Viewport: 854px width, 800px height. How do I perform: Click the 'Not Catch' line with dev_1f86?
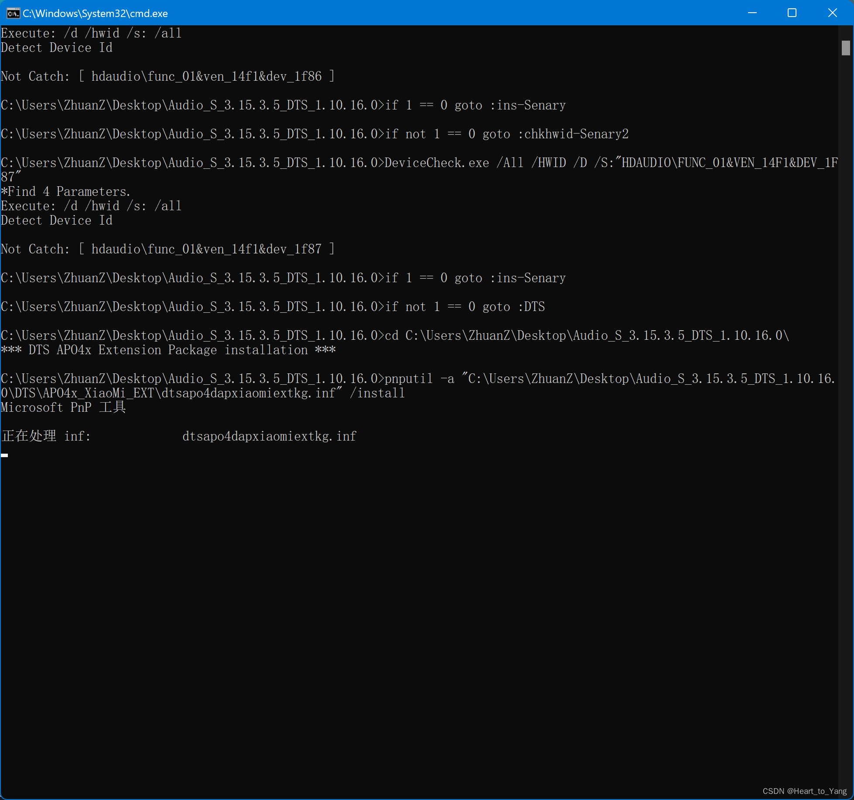click(167, 76)
